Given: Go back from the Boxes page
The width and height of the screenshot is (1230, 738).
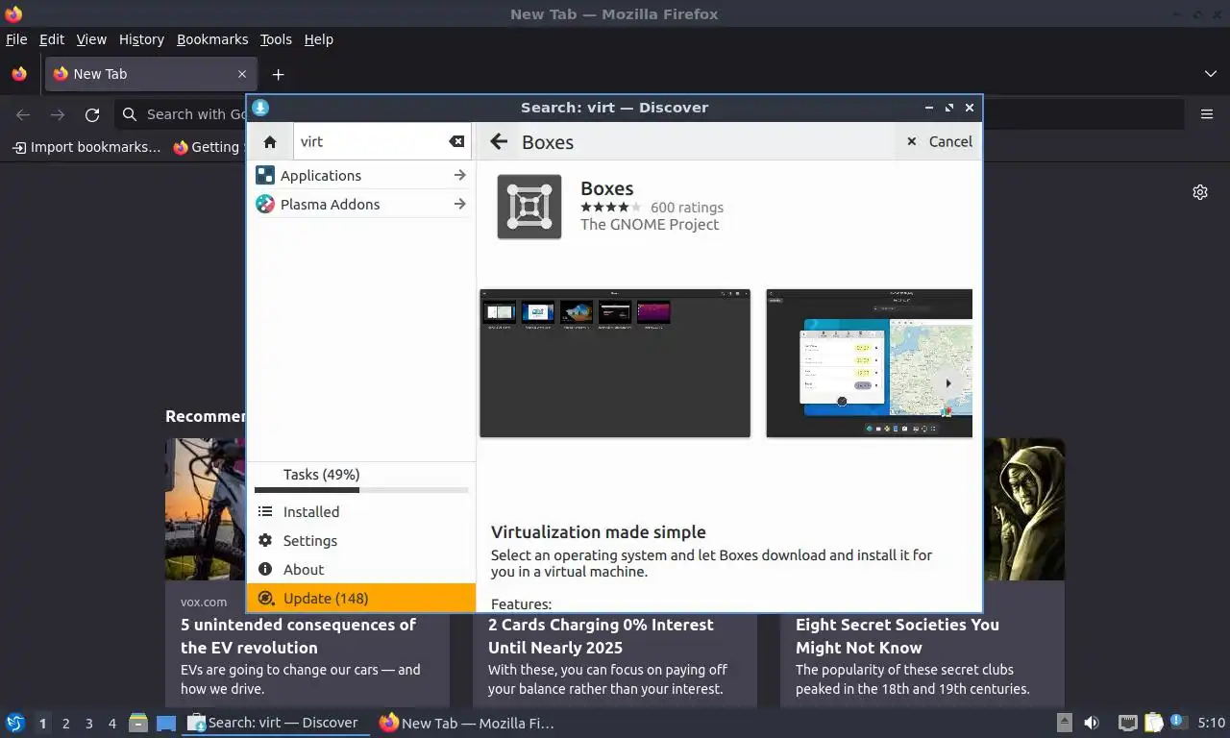Looking at the screenshot, I should tap(498, 141).
